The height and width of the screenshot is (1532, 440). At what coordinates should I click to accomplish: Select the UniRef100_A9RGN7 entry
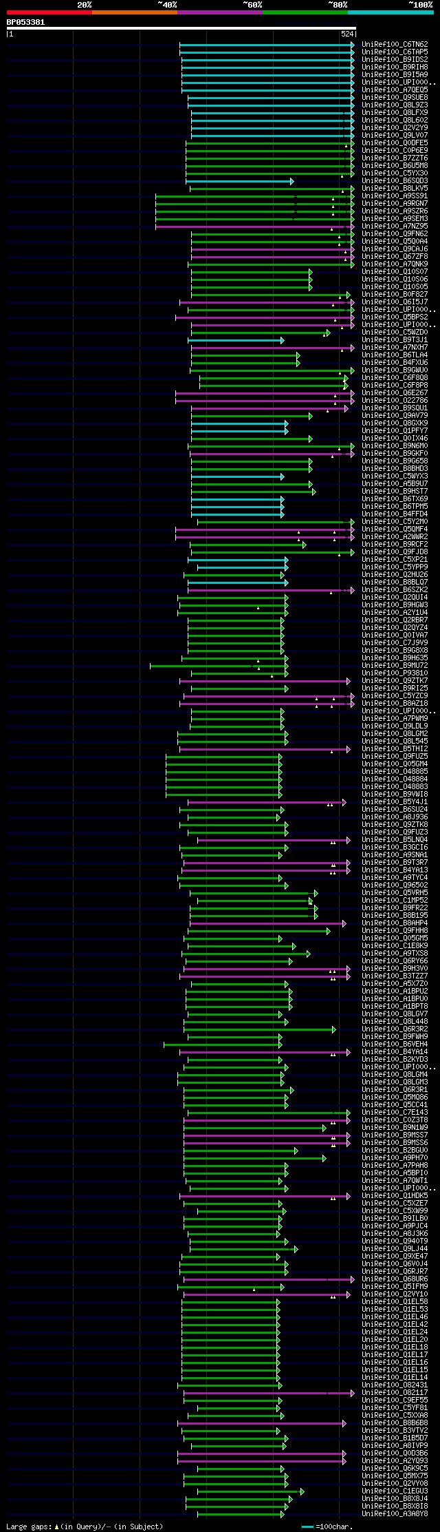coord(395,204)
